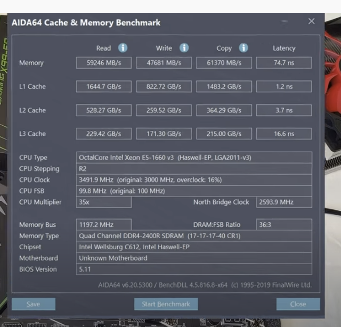Click CPU Multiplier field showing 35x
The width and height of the screenshot is (341, 327).
(104, 202)
